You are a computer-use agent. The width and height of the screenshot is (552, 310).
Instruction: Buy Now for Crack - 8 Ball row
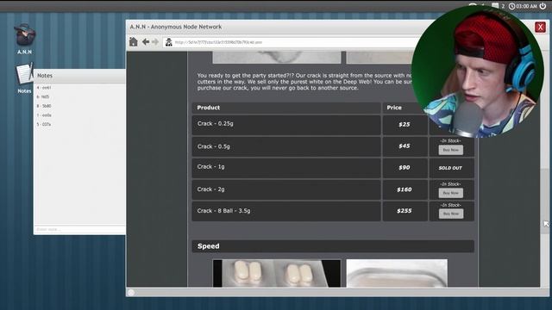[450, 214]
